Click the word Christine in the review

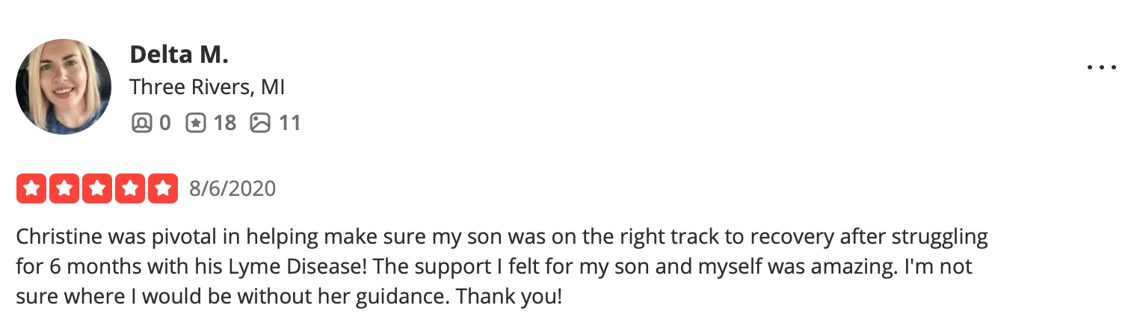click(x=60, y=238)
